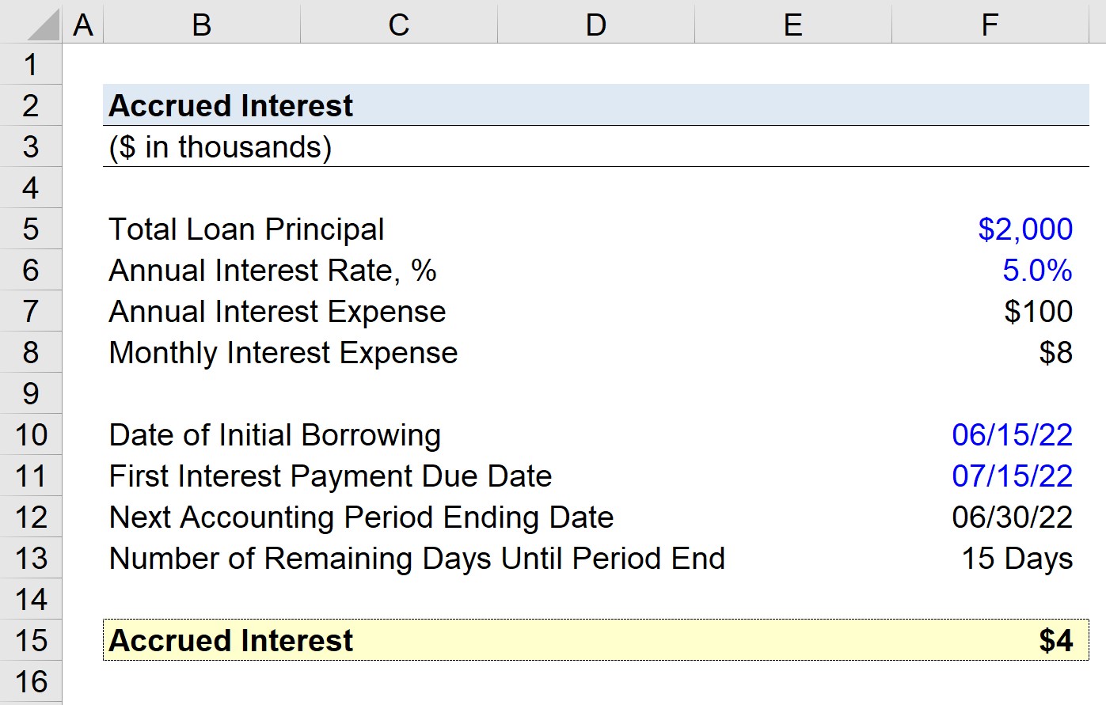Select the Total Loan Principal label
Image resolution: width=1106 pixels, height=705 pixels.
tap(246, 229)
